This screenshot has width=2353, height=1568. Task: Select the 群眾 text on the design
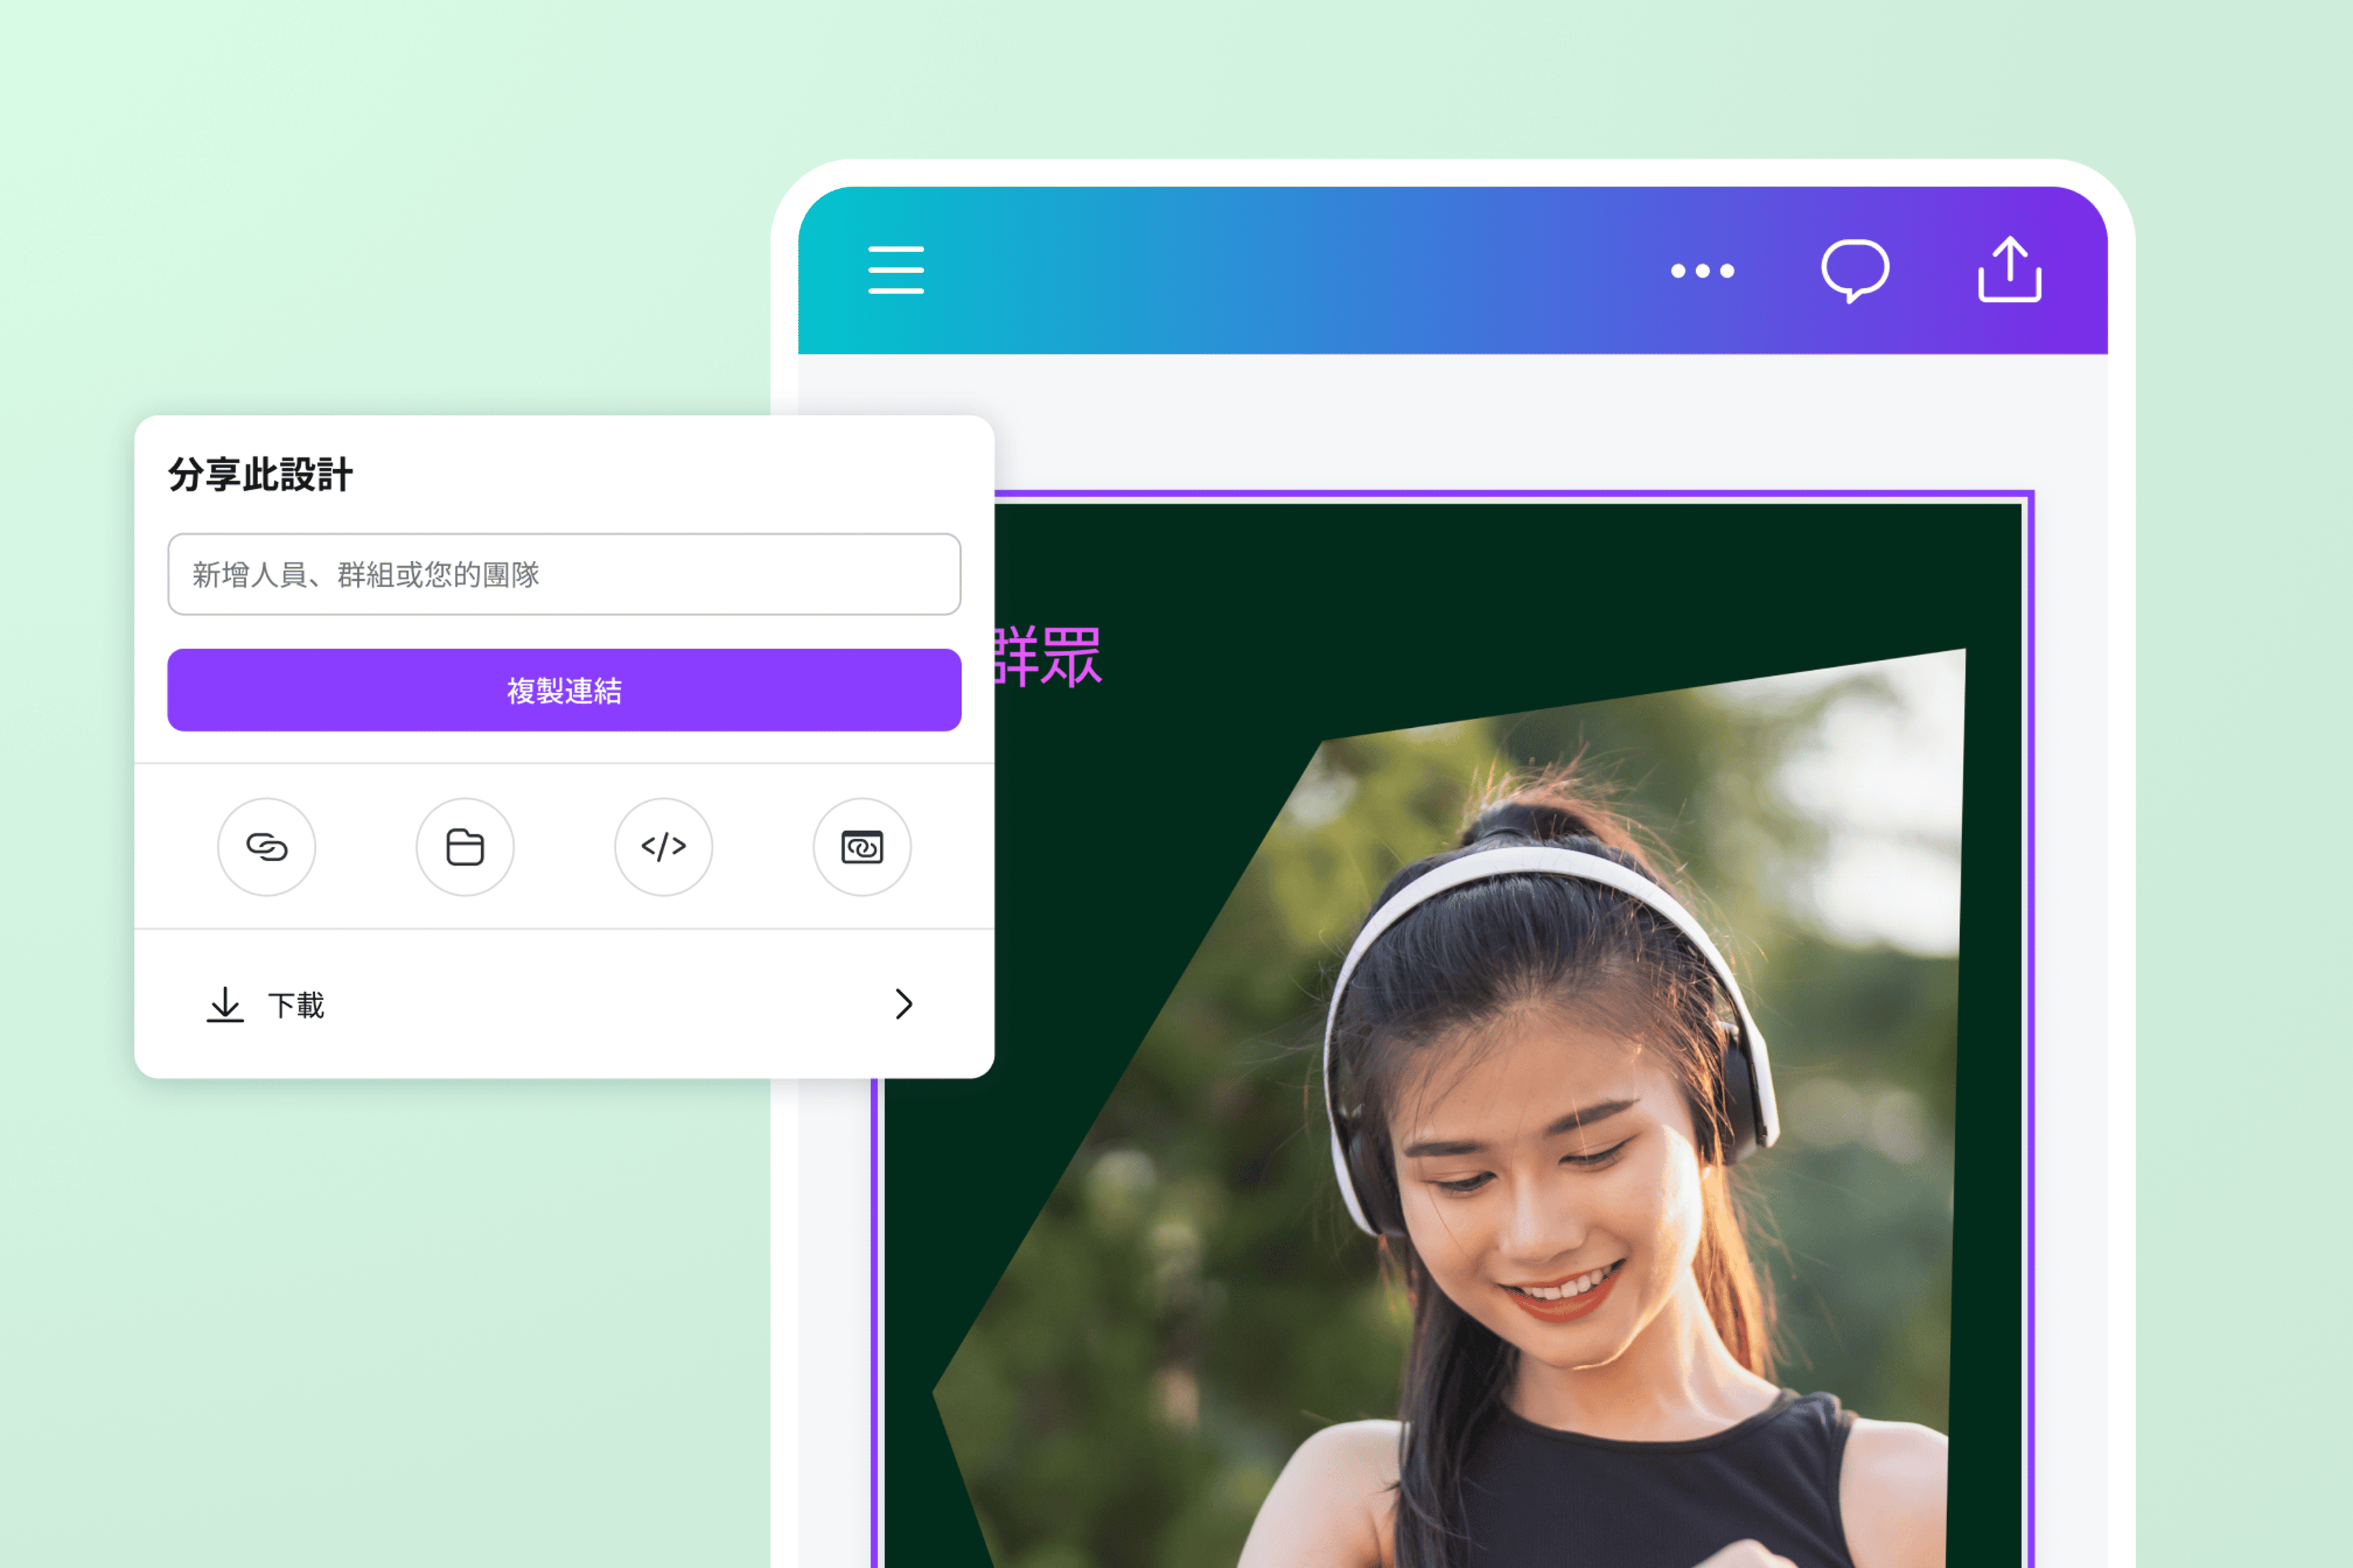point(1048,657)
